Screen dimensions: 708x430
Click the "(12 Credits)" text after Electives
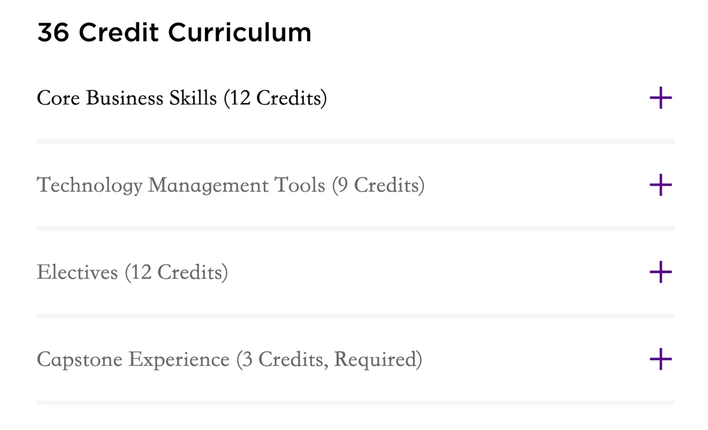tap(176, 273)
